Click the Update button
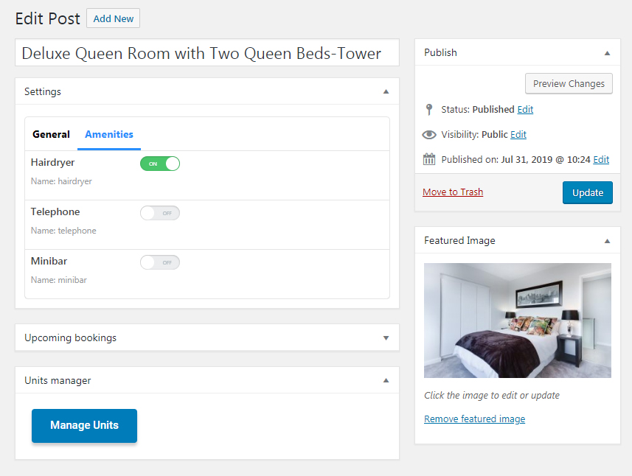632x476 pixels. (588, 192)
